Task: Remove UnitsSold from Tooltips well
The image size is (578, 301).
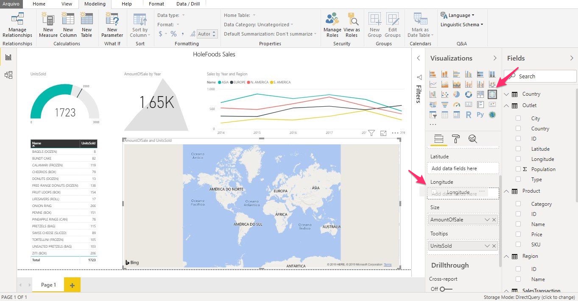Action: [x=494, y=246]
